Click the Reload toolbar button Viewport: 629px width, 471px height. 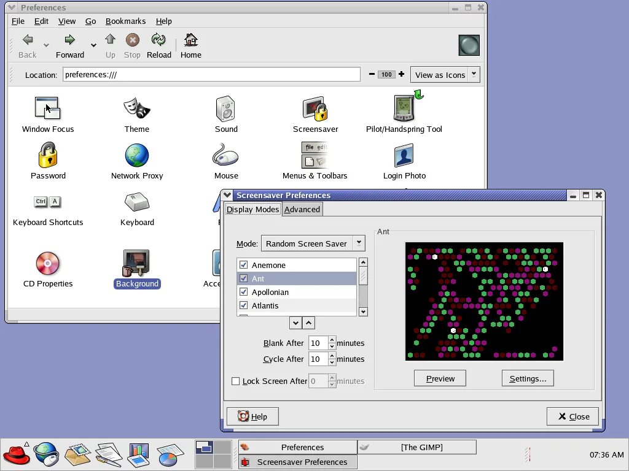[159, 47]
